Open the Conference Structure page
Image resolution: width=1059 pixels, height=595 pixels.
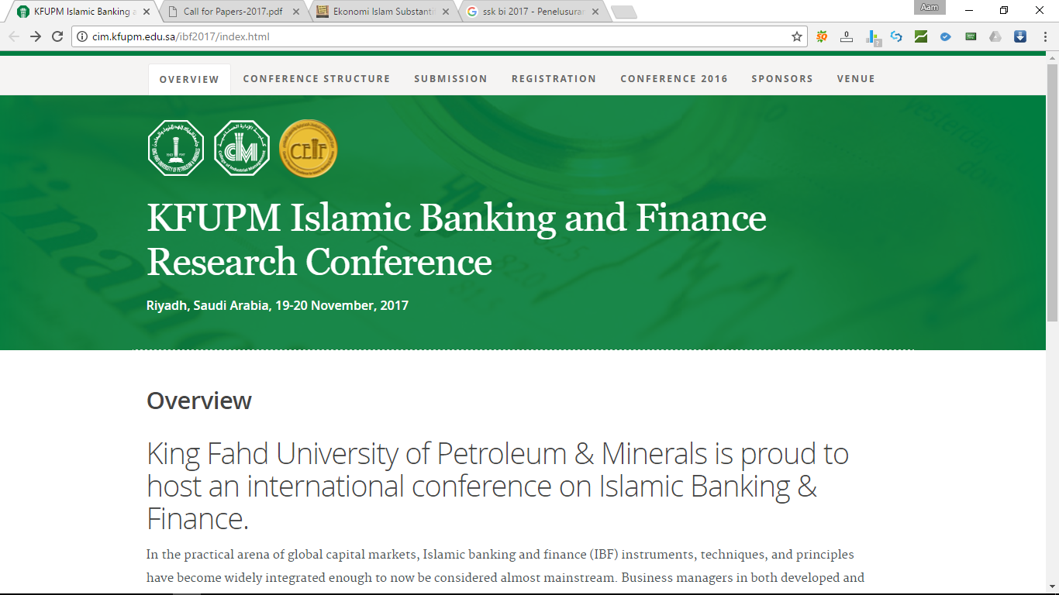(x=316, y=79)
